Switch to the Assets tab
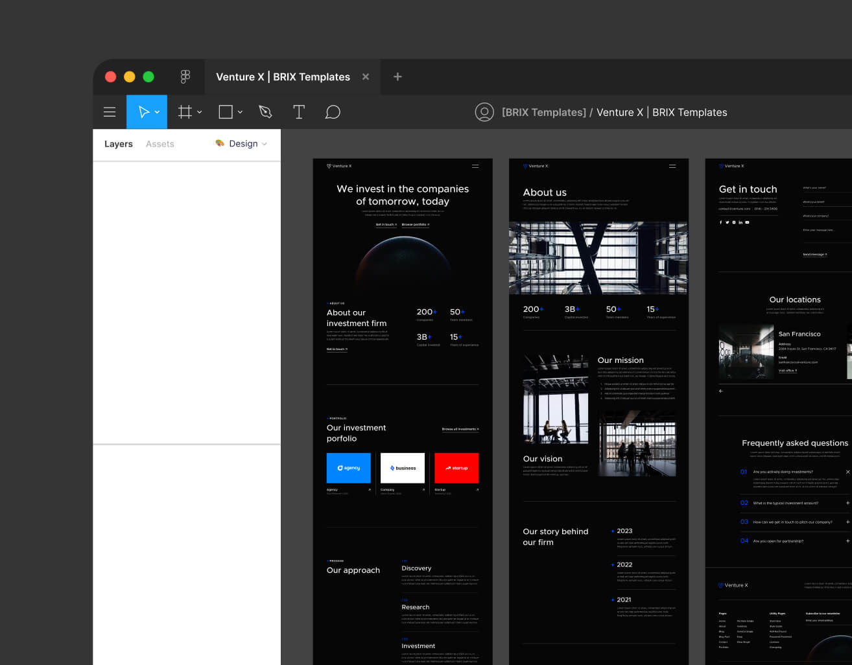The width and height of the screenshot is (852, 665). pyautogui.click(x=160, y=144)
